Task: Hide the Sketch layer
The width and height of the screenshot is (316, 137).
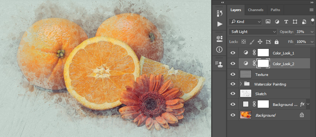Action: (x=233, y=93)
